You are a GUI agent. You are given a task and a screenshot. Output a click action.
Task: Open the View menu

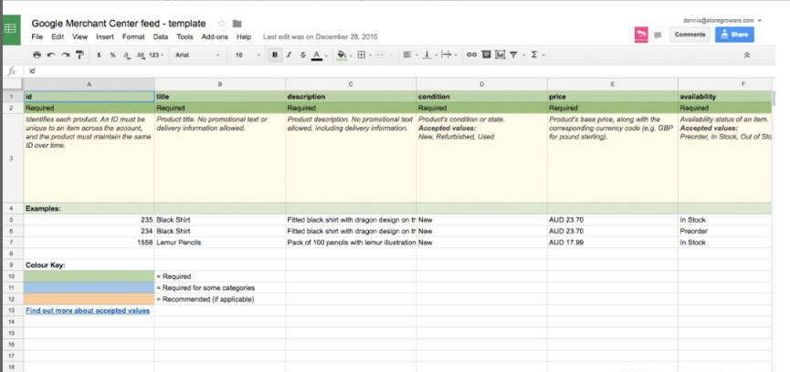click(x=79, y=36)
